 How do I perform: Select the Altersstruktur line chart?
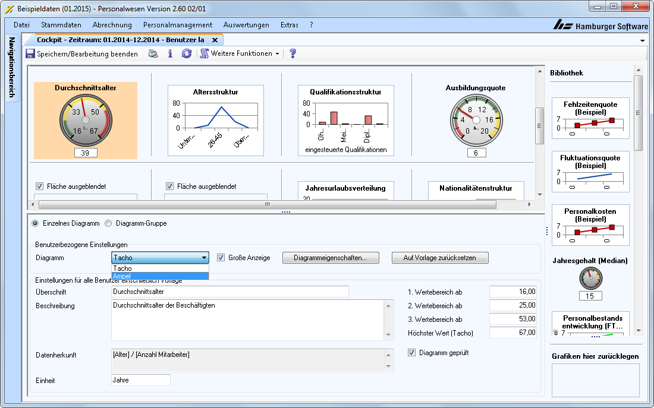pyautogui.click(x=216, y=121)
